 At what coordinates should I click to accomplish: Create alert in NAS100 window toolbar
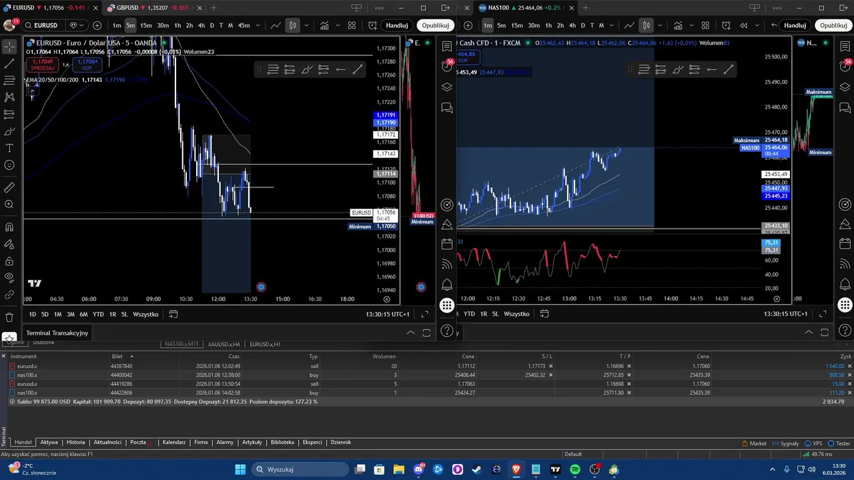[726, 25]
